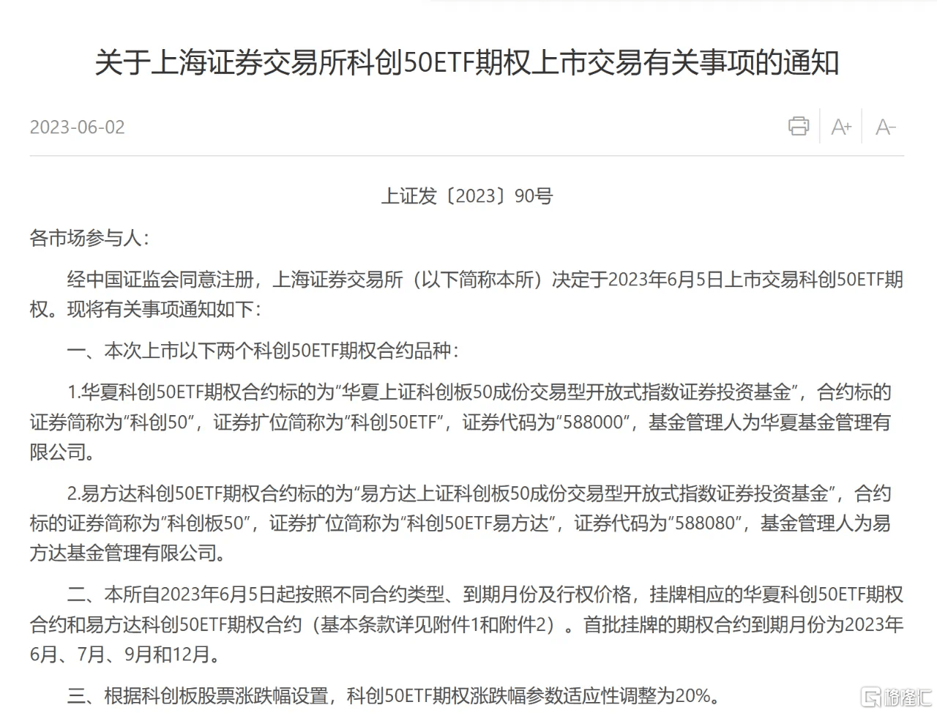Image resolution: width=937 pixels, height=713 pixels.
Task: Click the greeting 各市场参与人
Action: [89, 238]
